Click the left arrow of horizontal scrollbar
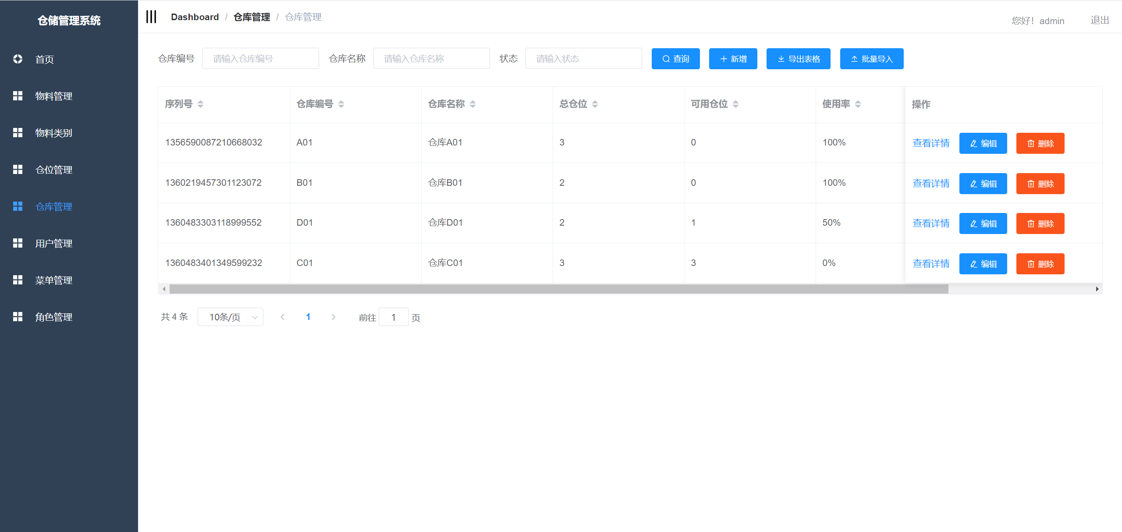 (164, 289)
